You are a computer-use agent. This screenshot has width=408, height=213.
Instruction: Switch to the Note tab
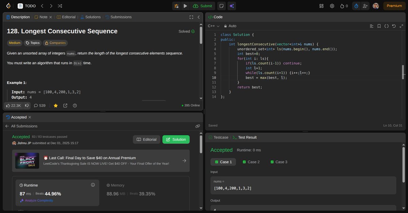[x=41, y=17]
